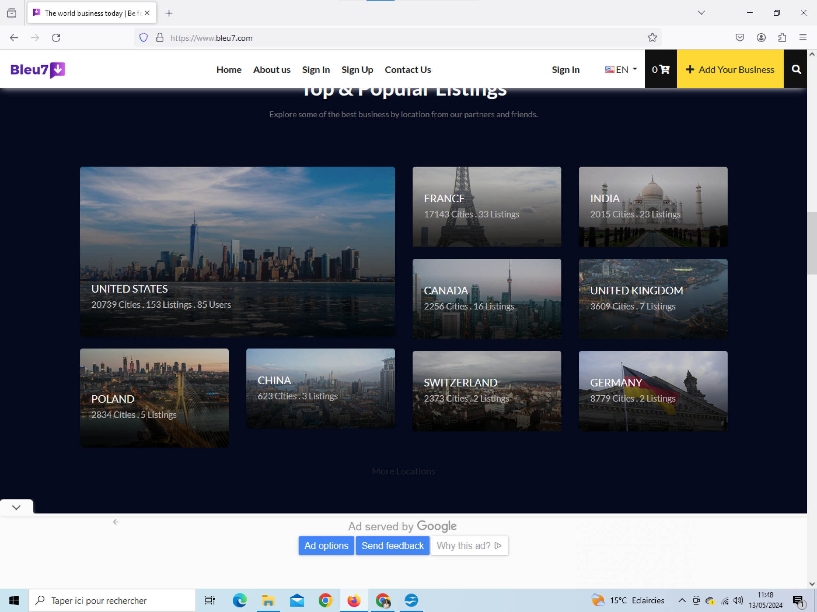Screen dimensions: 817x612
Task: Open the France listing card
Action: click(487, 207)
